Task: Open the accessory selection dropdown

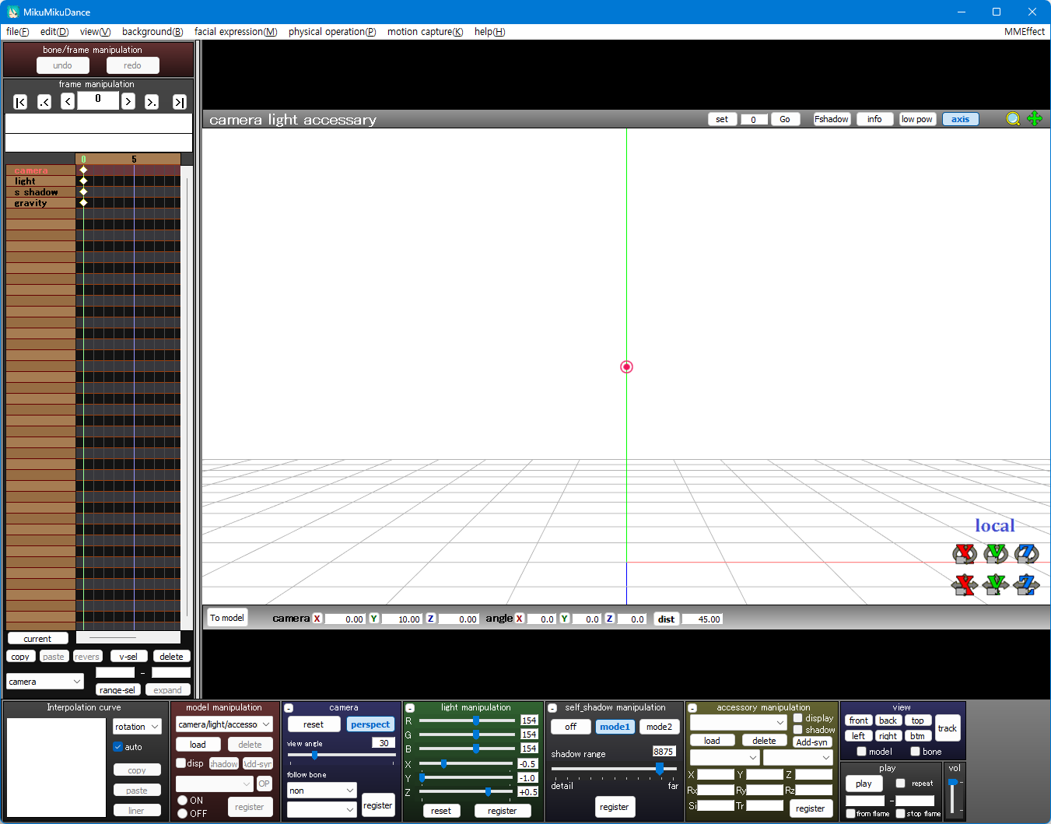Action: click(x=738, y=722)
